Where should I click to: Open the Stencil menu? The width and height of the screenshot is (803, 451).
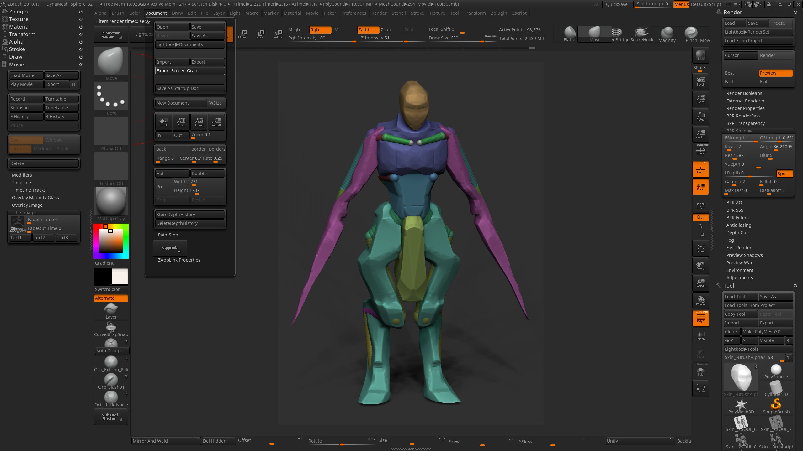[x=399, y=13]
